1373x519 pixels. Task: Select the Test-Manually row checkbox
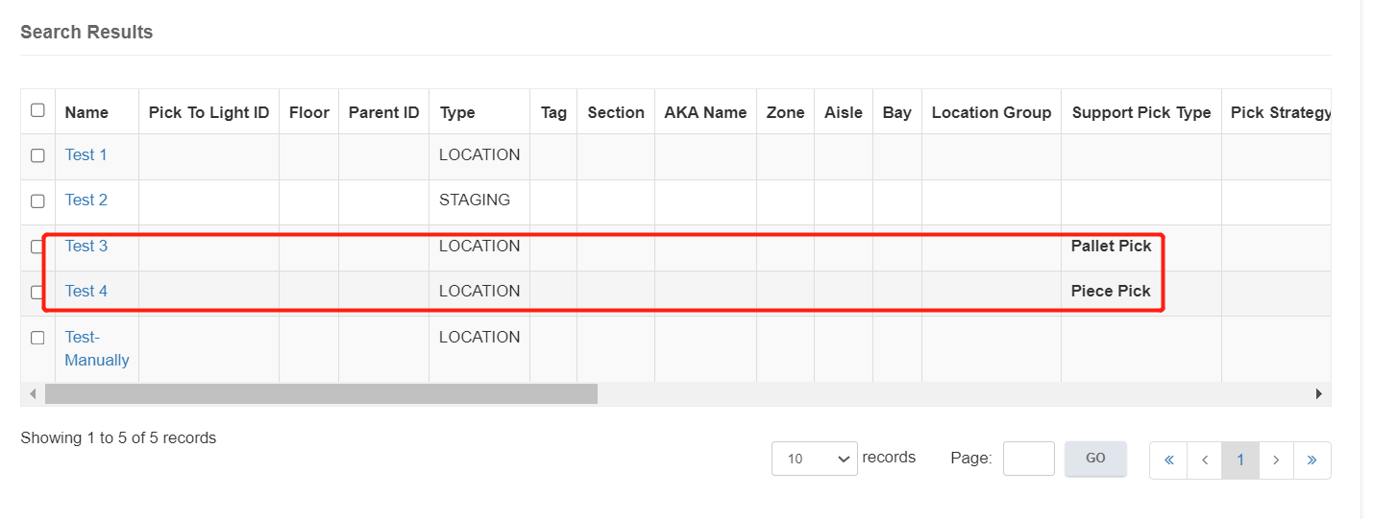tap(37, 338)
